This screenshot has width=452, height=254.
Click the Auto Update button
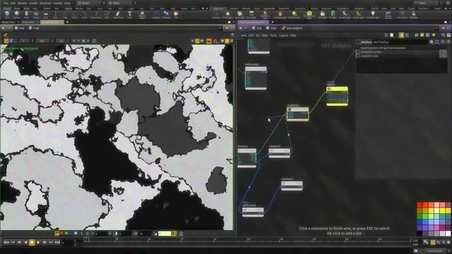[x=435, y=251]
